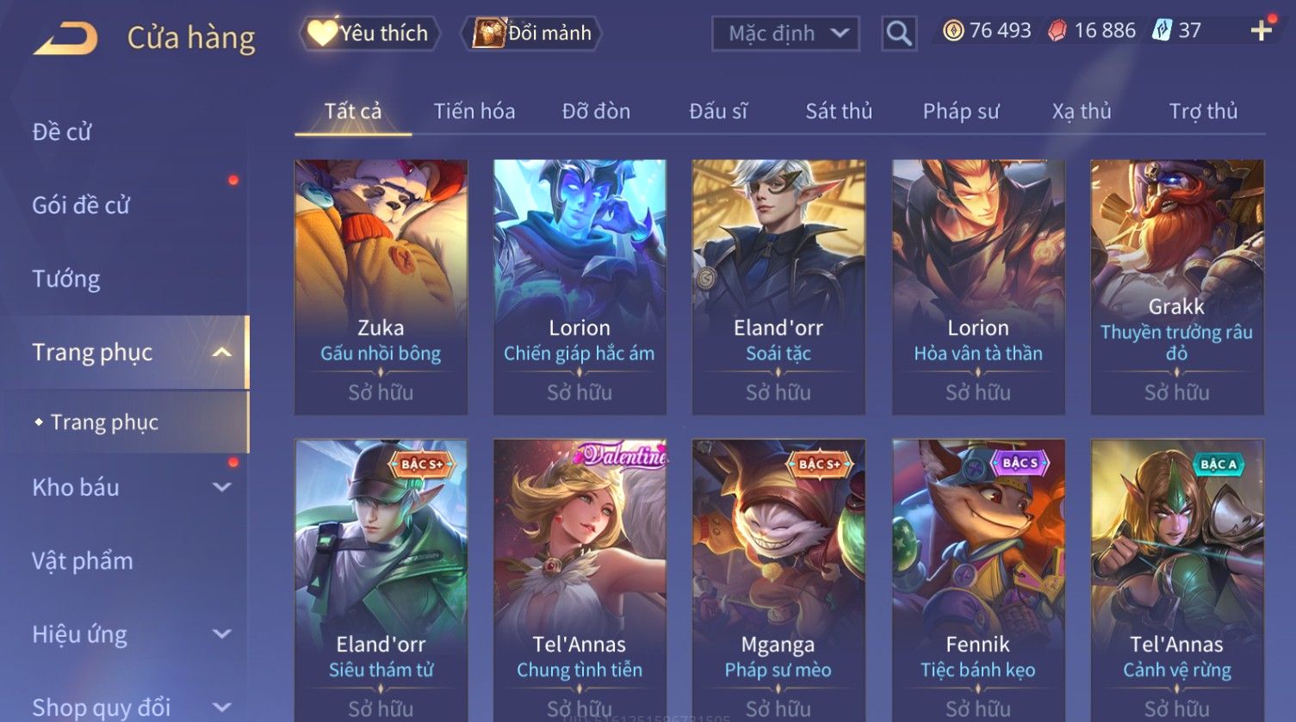Open search with the magnifier icon
The height and width of the screenshot is (722, 1296).
pyautogui.click(x=899, y=34)
